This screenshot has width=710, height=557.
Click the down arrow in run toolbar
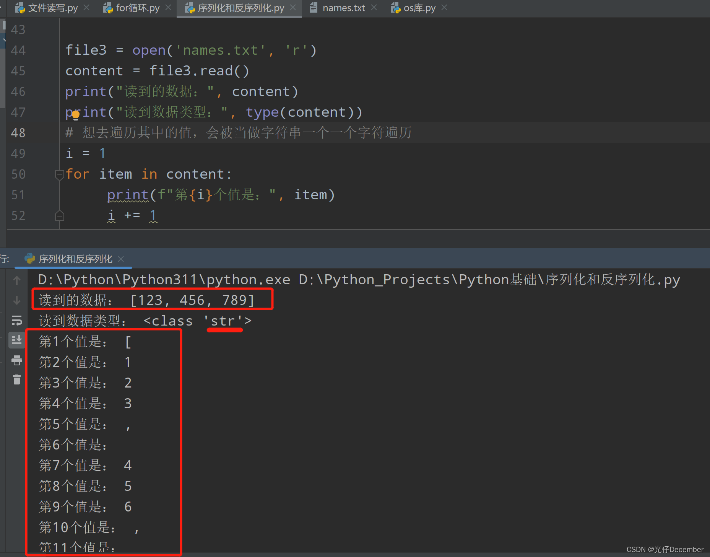coord(17,300)
